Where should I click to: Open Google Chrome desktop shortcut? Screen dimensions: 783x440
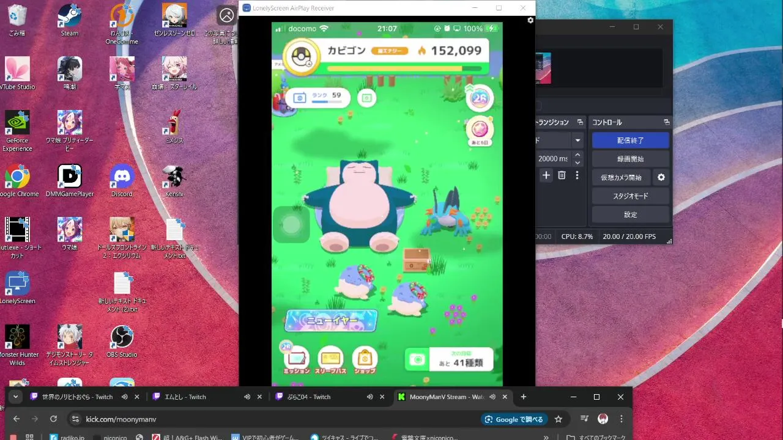coord(17,181)
